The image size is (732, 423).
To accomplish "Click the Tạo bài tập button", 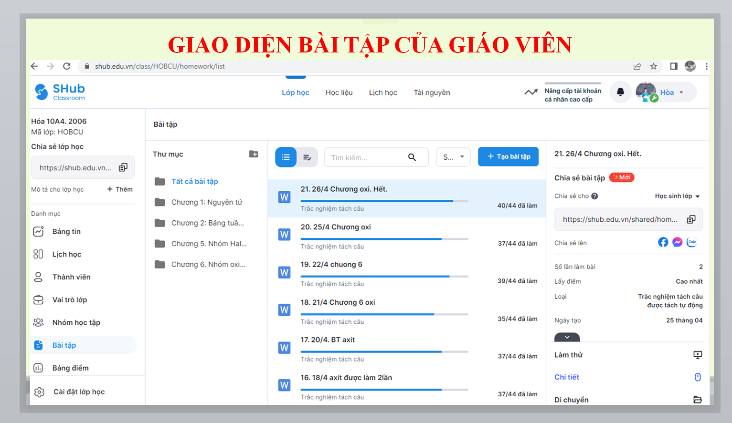I will (508, 156).
